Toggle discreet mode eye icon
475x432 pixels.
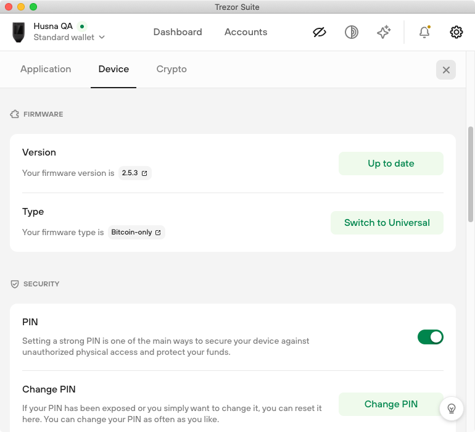click(x=320, y=32)
